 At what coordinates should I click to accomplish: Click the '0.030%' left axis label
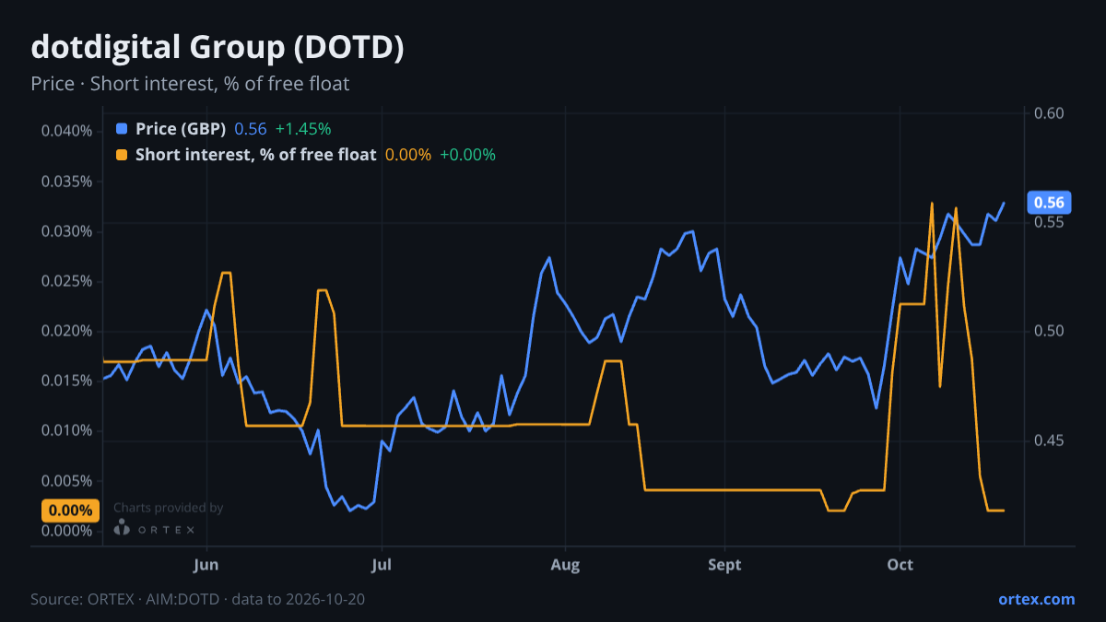67,230
